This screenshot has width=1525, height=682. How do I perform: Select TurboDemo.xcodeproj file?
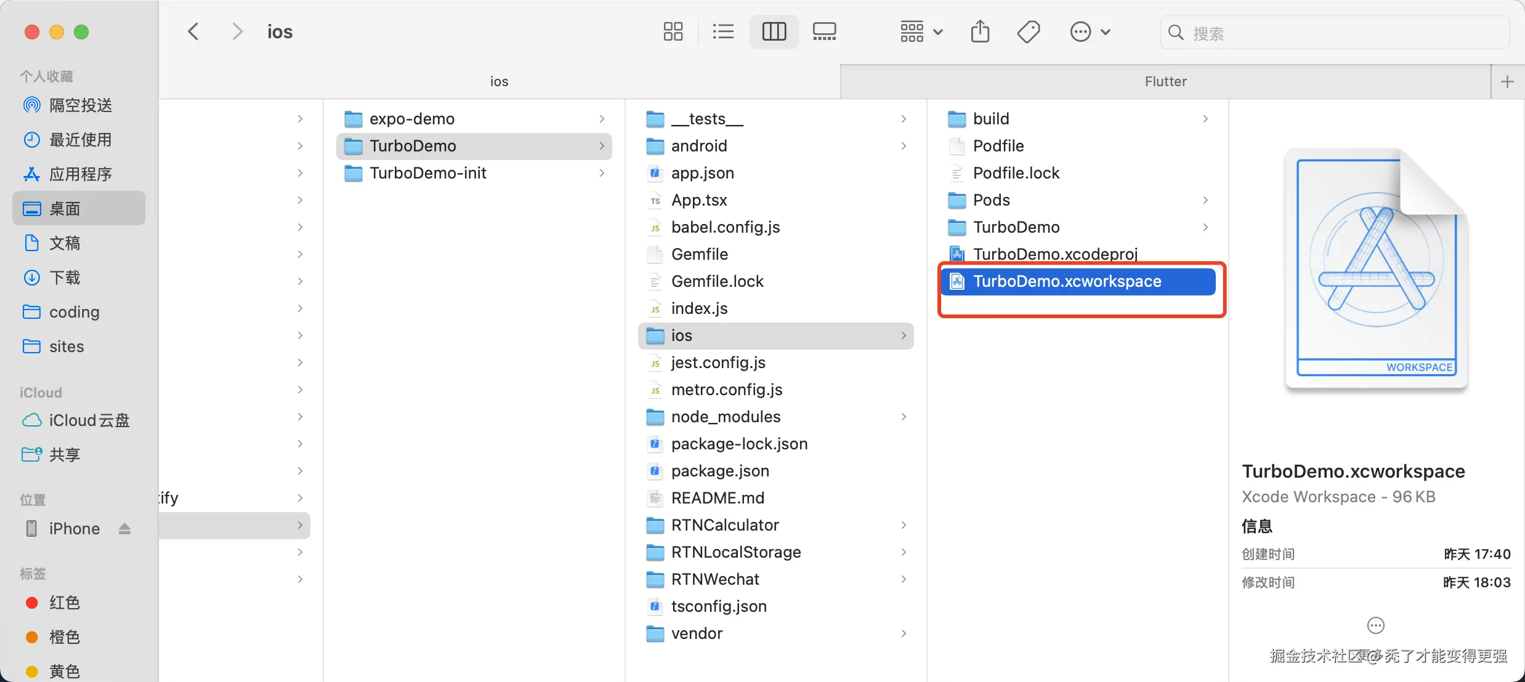coord(1078,254)
